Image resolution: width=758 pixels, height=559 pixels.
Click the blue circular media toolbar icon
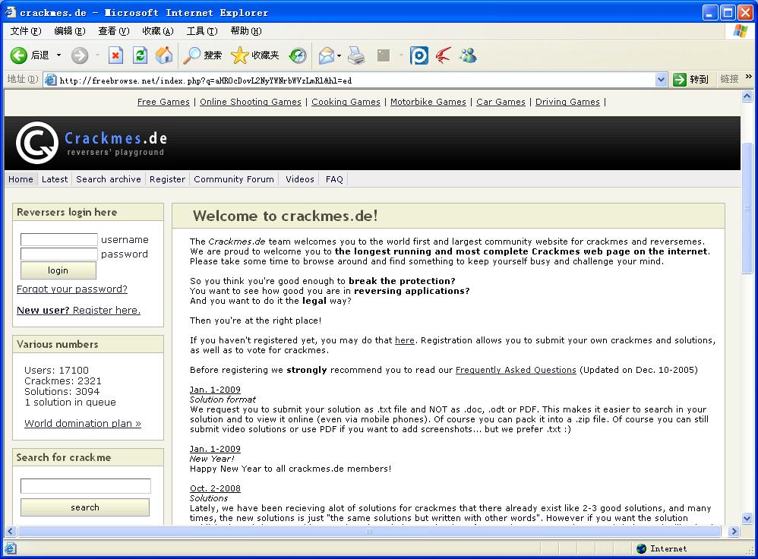(419, 55)
